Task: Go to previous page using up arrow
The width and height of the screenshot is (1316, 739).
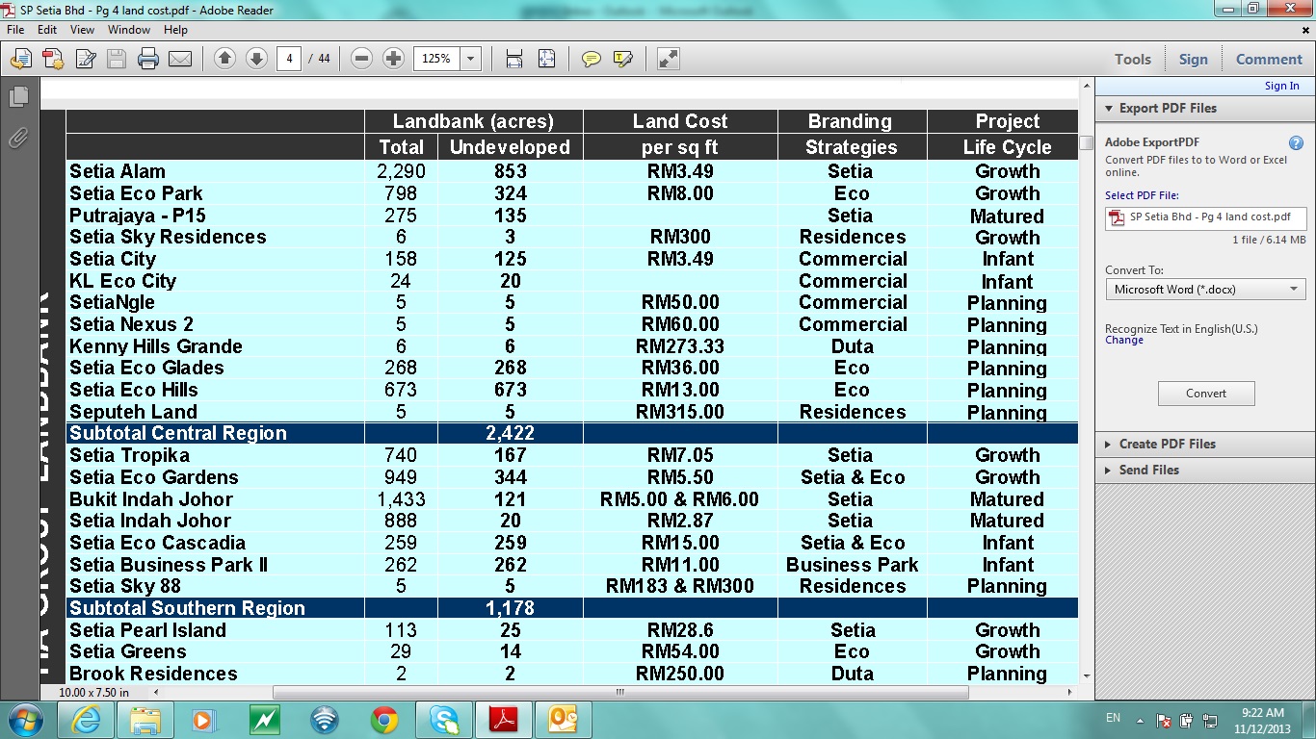Action: [224, 59]
